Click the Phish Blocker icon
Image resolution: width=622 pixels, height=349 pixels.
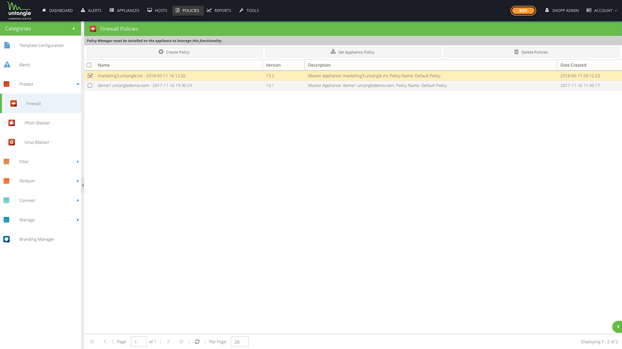12,123
